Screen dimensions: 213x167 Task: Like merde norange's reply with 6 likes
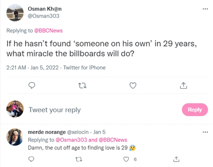tap(126, 159)
